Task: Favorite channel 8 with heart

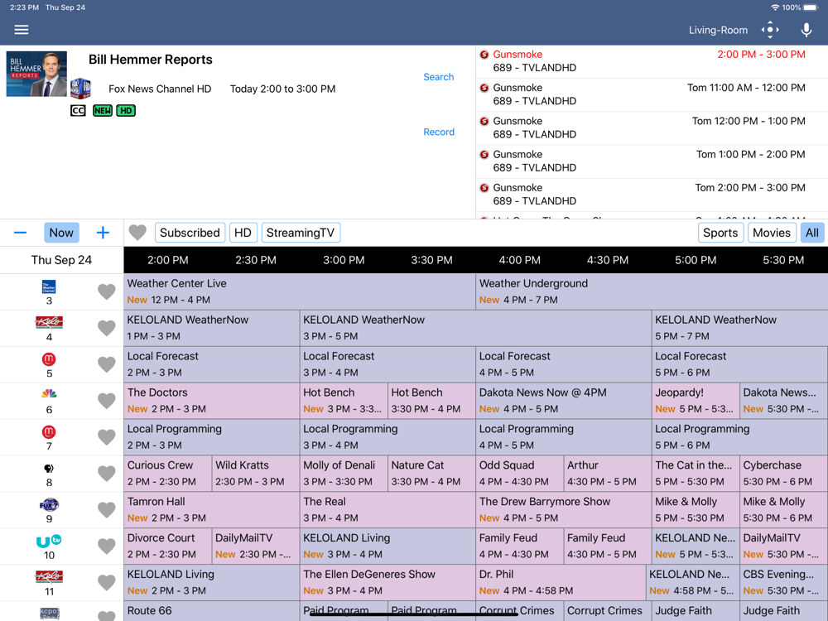Action: 107,474
